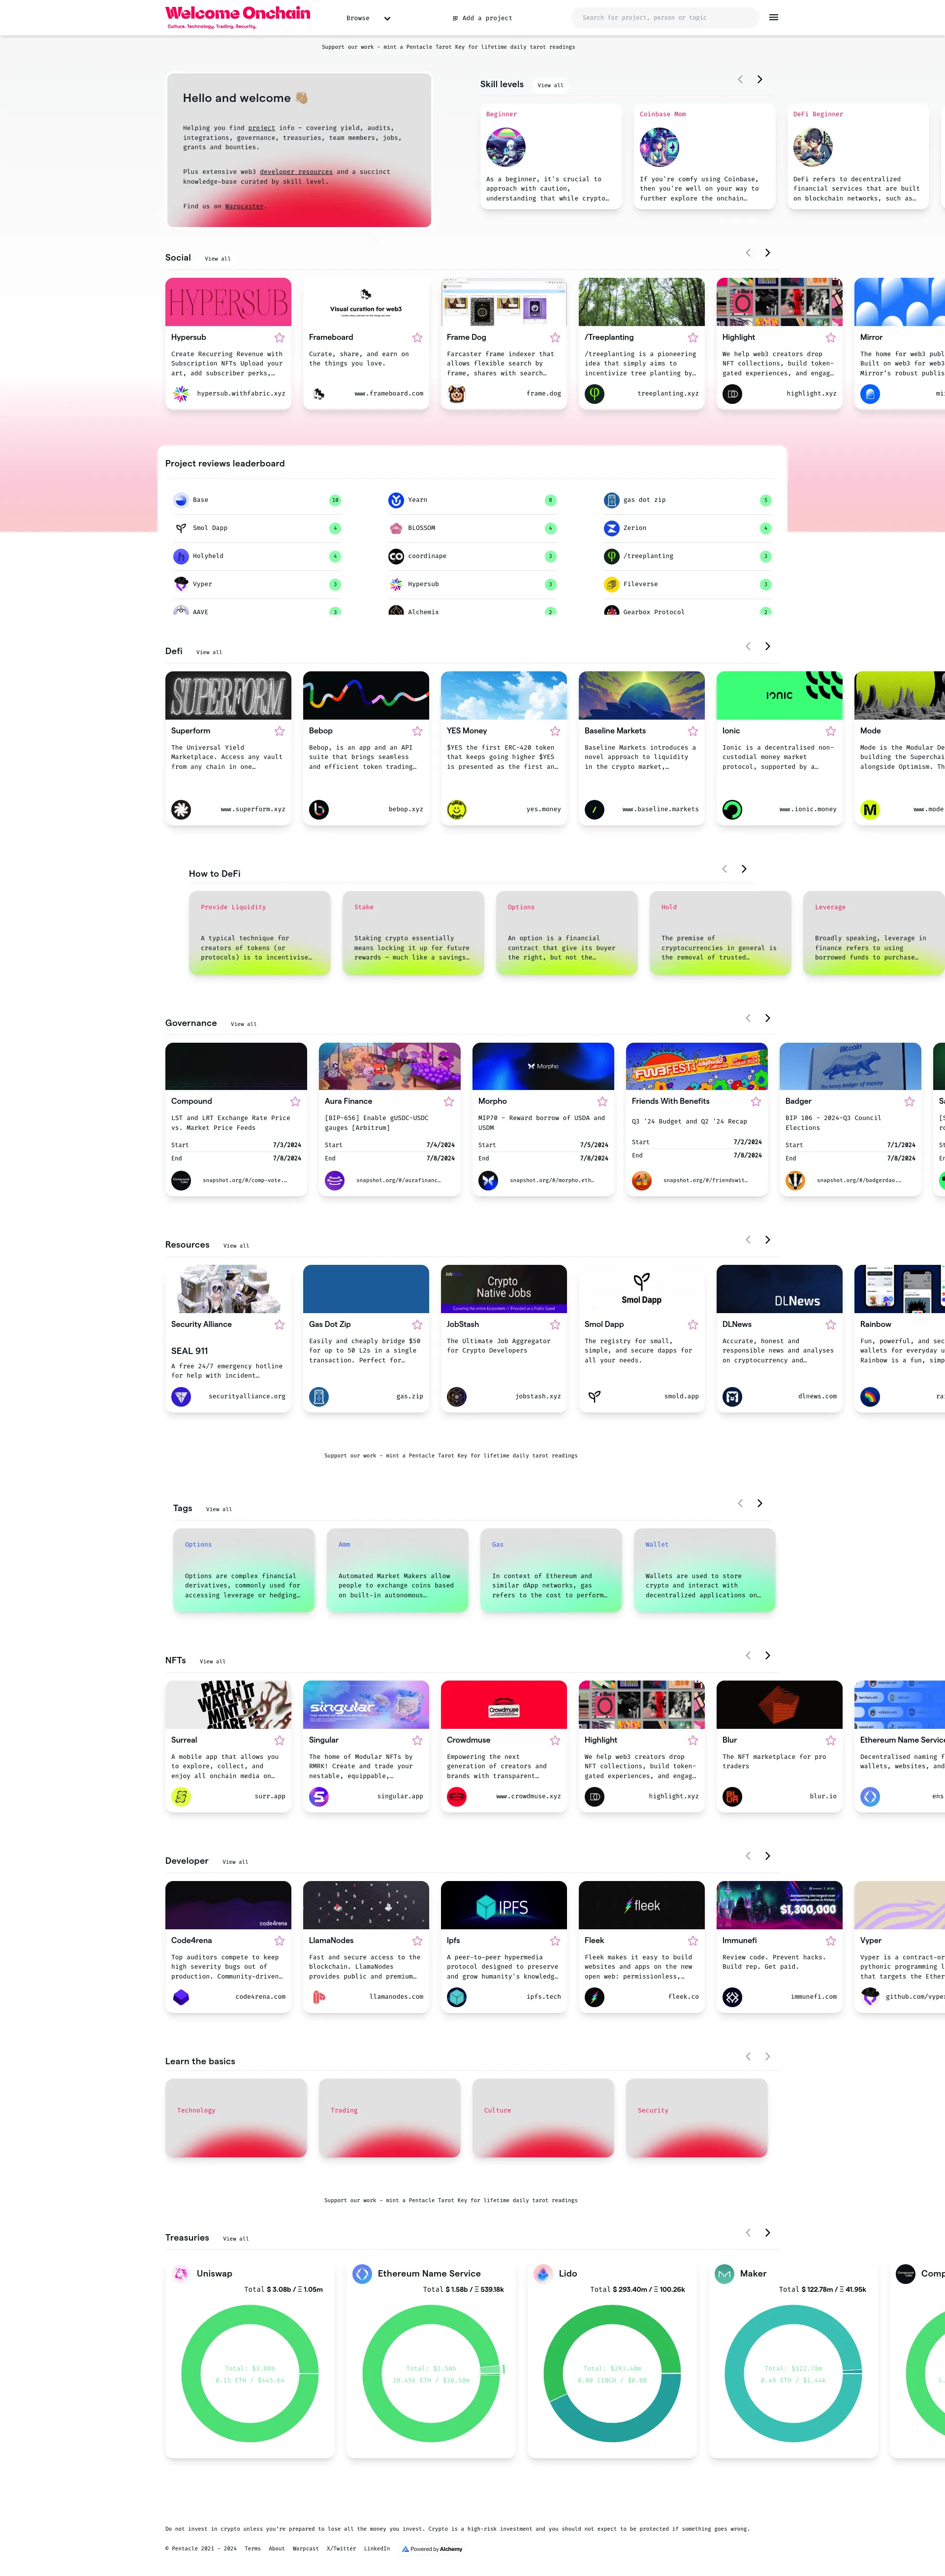Screen dimensions: 945x2576
Task: Expand the Browse dropdown
Action: (369, 18)
